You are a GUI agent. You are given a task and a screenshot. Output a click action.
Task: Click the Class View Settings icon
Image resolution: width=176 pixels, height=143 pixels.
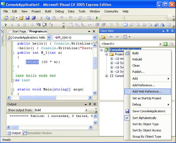125,37
